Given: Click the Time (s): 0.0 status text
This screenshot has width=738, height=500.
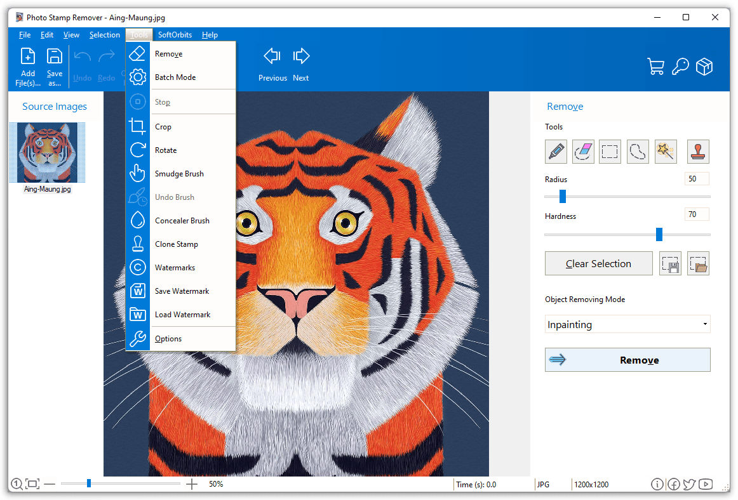Looking at the screenshot, I should (x=476, y=485).
